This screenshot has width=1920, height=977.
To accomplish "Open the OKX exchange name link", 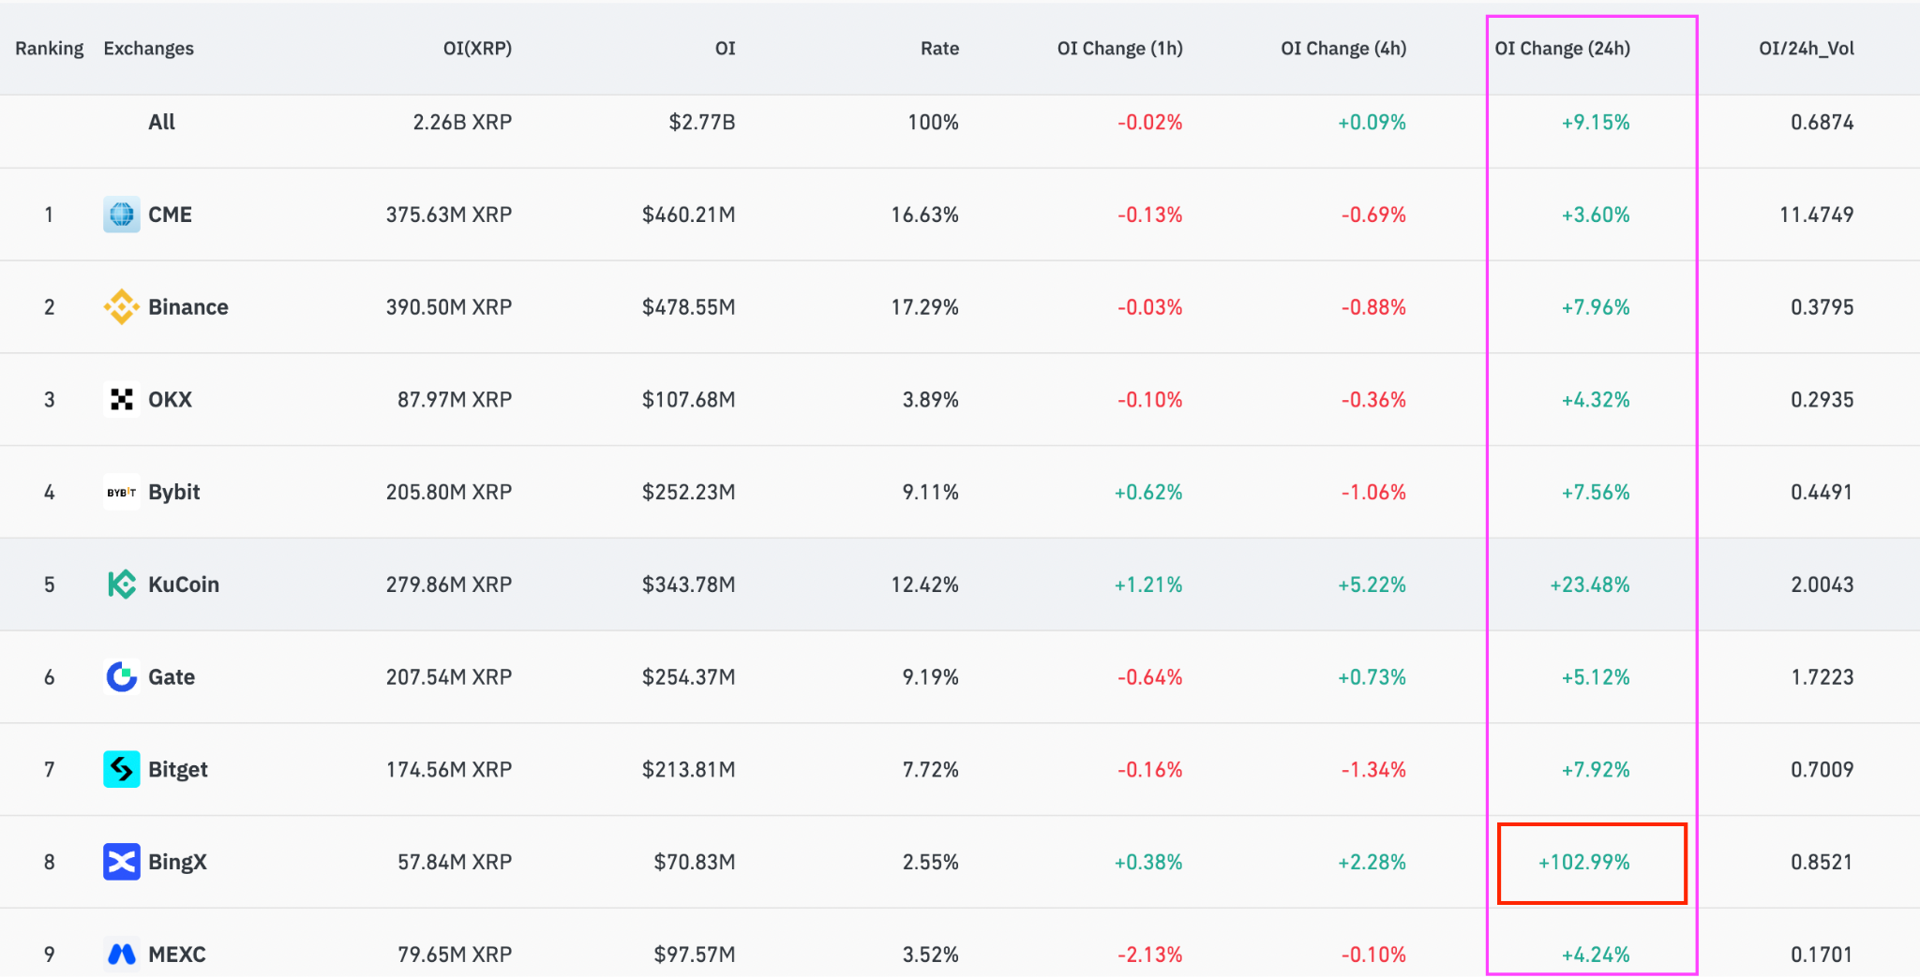I will tap(170, 400).
